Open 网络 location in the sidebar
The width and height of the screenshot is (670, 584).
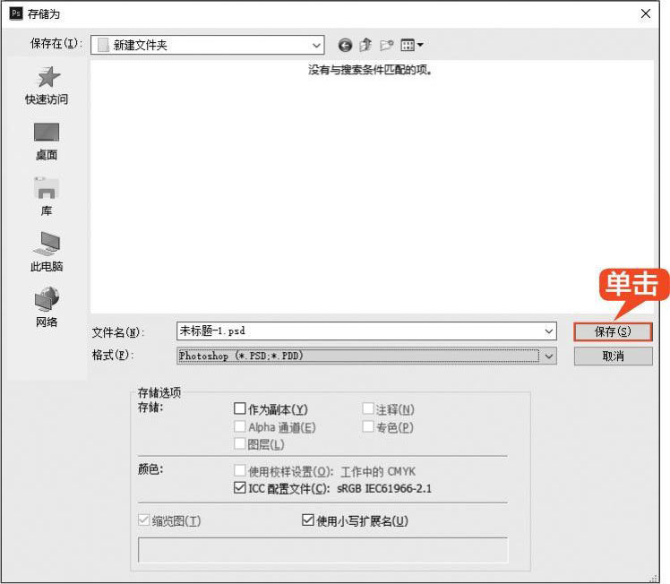coord(47,306)
